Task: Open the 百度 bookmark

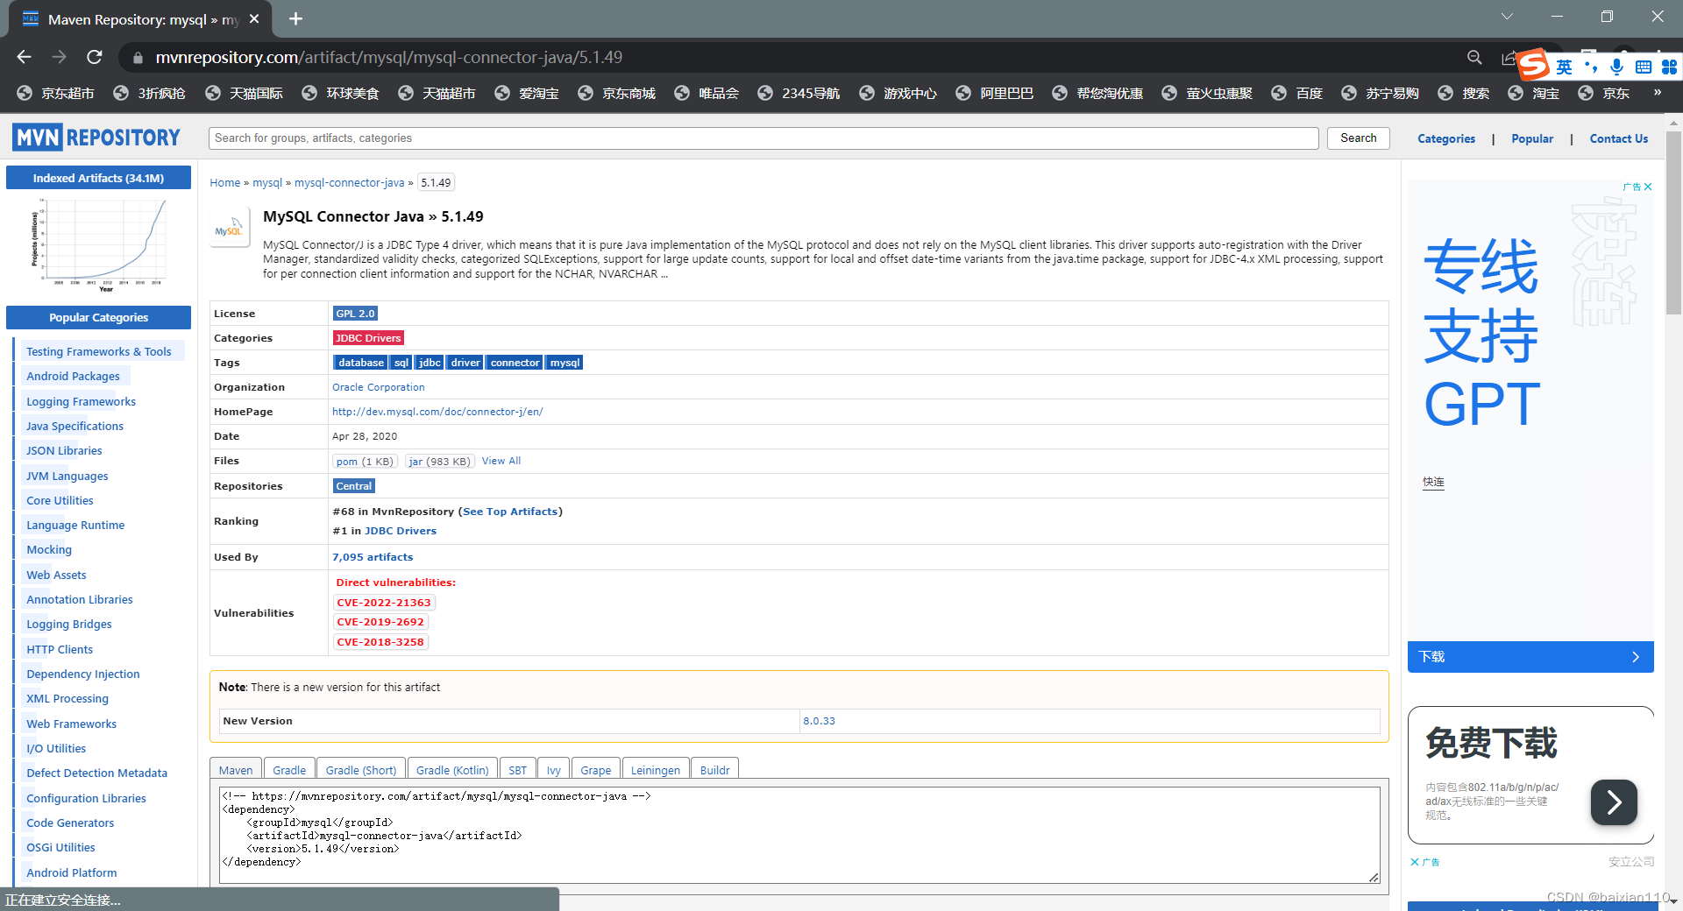Action: (x=1297, y=93)
